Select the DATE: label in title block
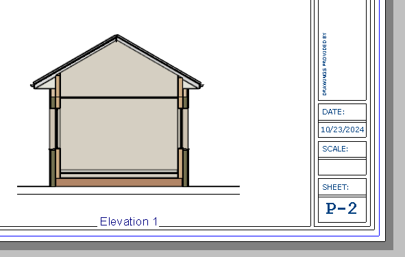 pyautogui.click(x=333, y=112)
